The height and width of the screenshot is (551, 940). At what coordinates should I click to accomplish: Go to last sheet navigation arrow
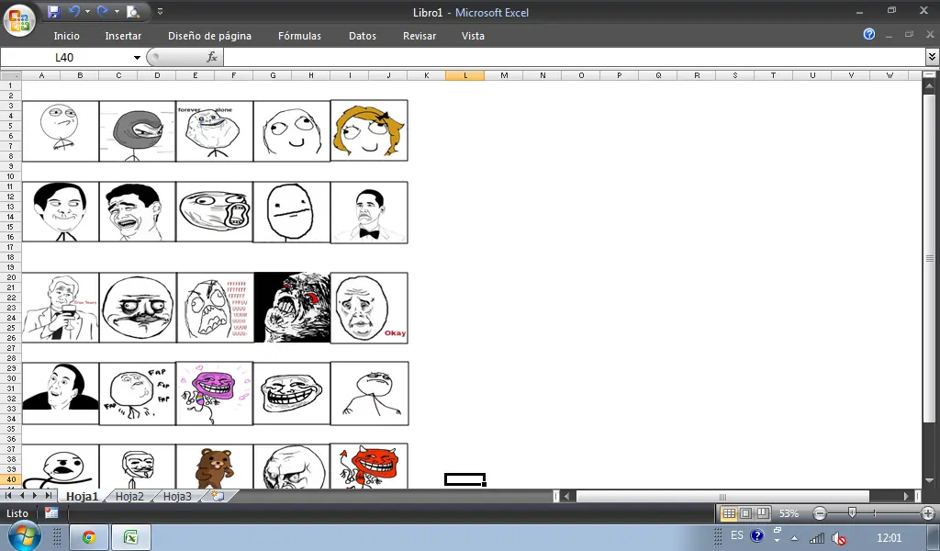click(49, 496)
